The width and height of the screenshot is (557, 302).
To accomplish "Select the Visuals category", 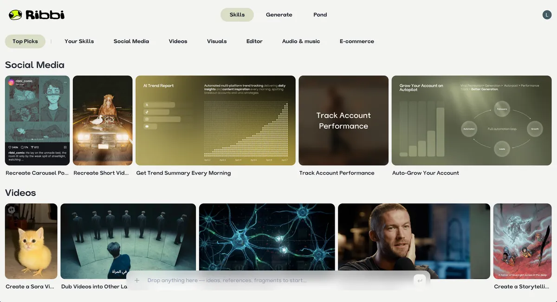I will click(217, 41).
